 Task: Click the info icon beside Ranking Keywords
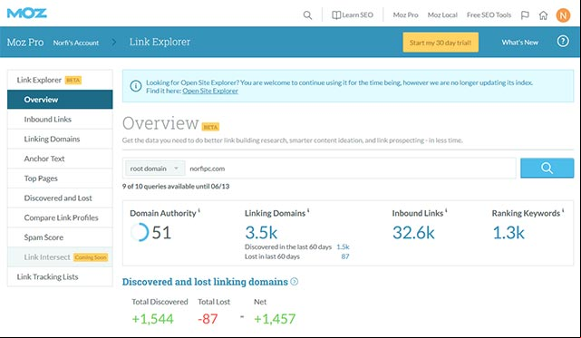pyautogui.click(x=563, y=210)
